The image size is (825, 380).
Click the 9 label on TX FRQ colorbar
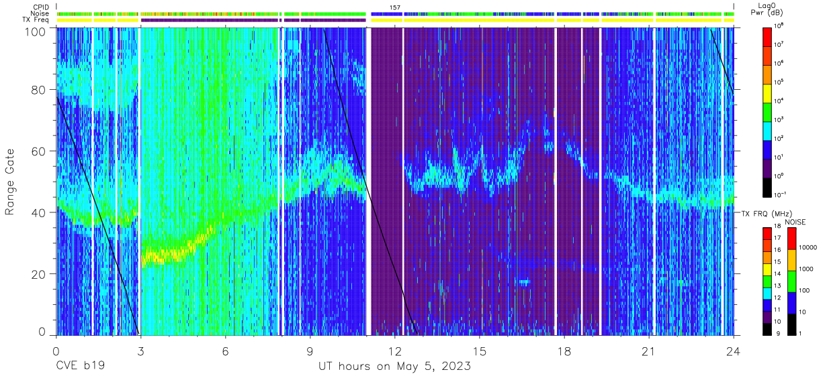(777, 333)
